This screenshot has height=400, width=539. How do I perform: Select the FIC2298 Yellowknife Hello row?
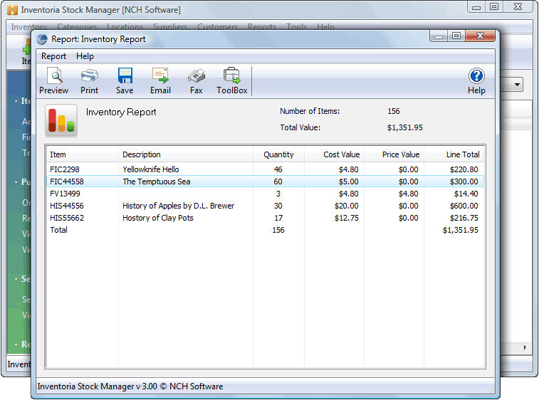coord(151,169)
